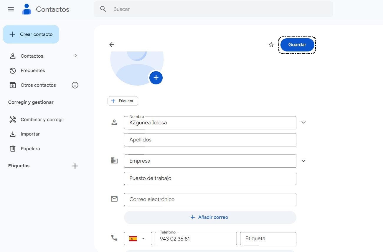Click the Puesto de trabajo field
This screenshot has height=252, width=383.
click(210, 178)
